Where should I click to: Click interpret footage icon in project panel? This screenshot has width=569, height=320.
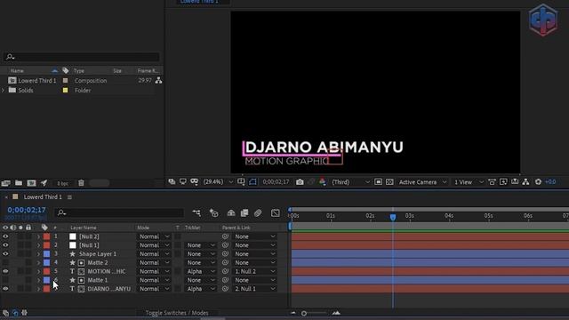pyautogui.click(x=5, y=183)
